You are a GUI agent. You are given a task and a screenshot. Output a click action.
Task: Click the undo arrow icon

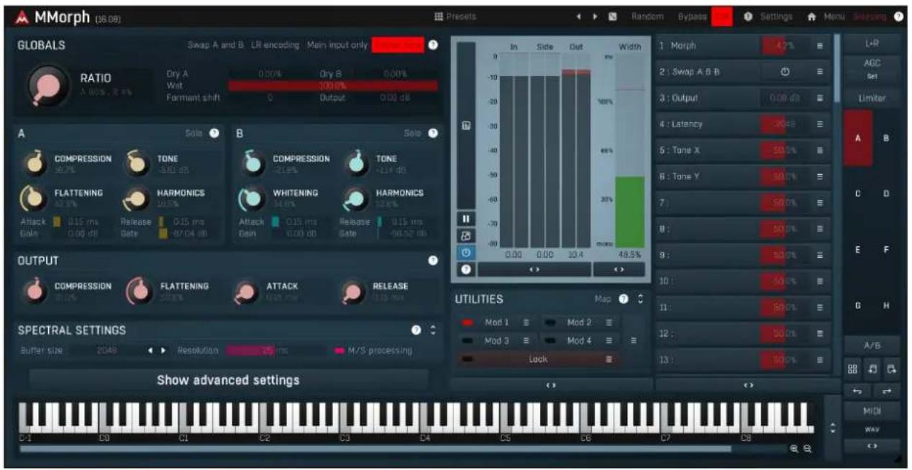pyautogui.click(x=857, y=391)
